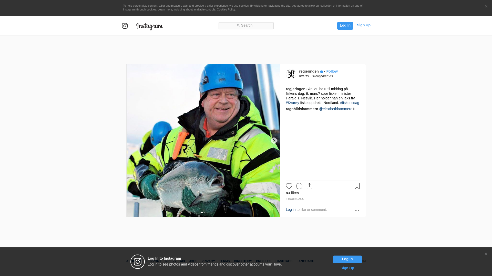Open regjeringen profile avatar
The height and width of the screenshot is (276, 492).
tap(291, 74)
